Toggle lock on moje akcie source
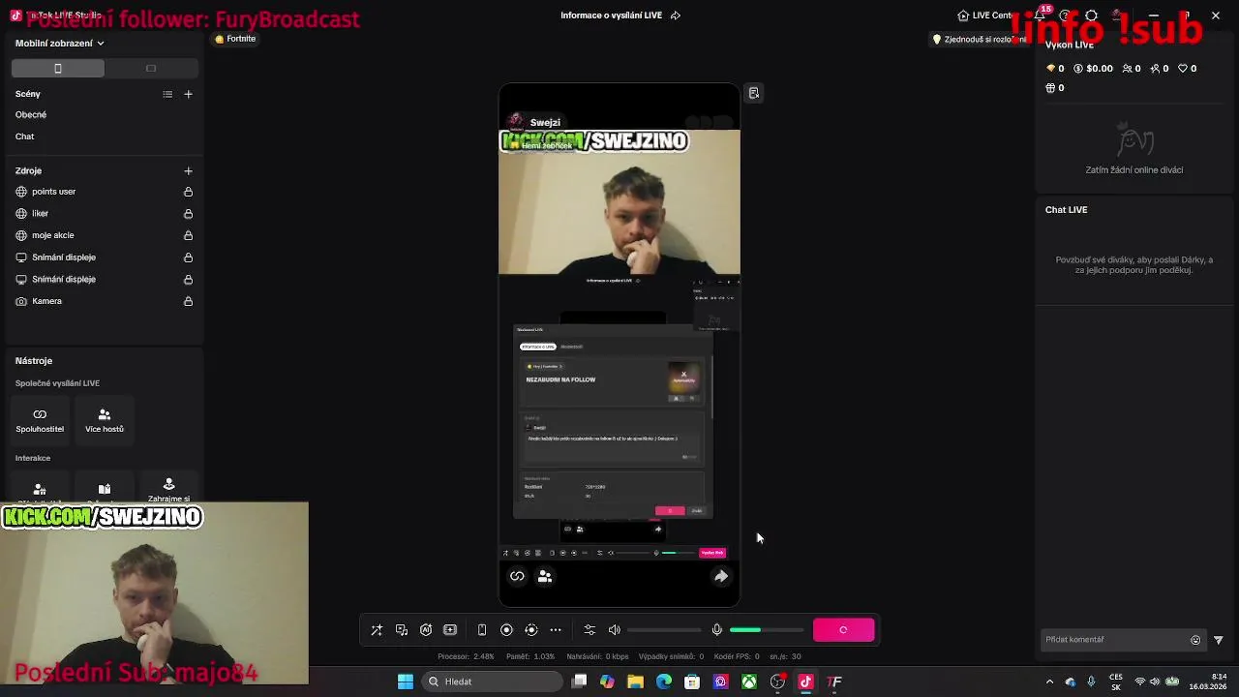Image resolution: width=1239 pixels, height=697 pixels. click(x=188, y=235)
